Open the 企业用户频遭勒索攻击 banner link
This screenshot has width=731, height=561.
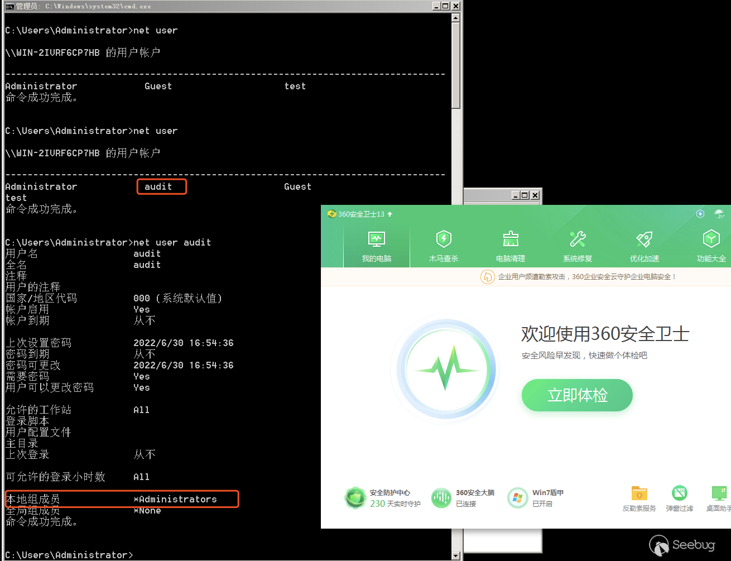[587, 277]
